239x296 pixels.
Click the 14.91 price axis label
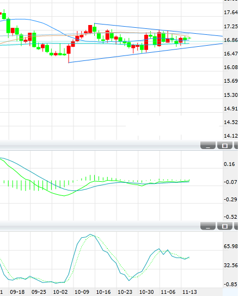(x=231, y=108)
